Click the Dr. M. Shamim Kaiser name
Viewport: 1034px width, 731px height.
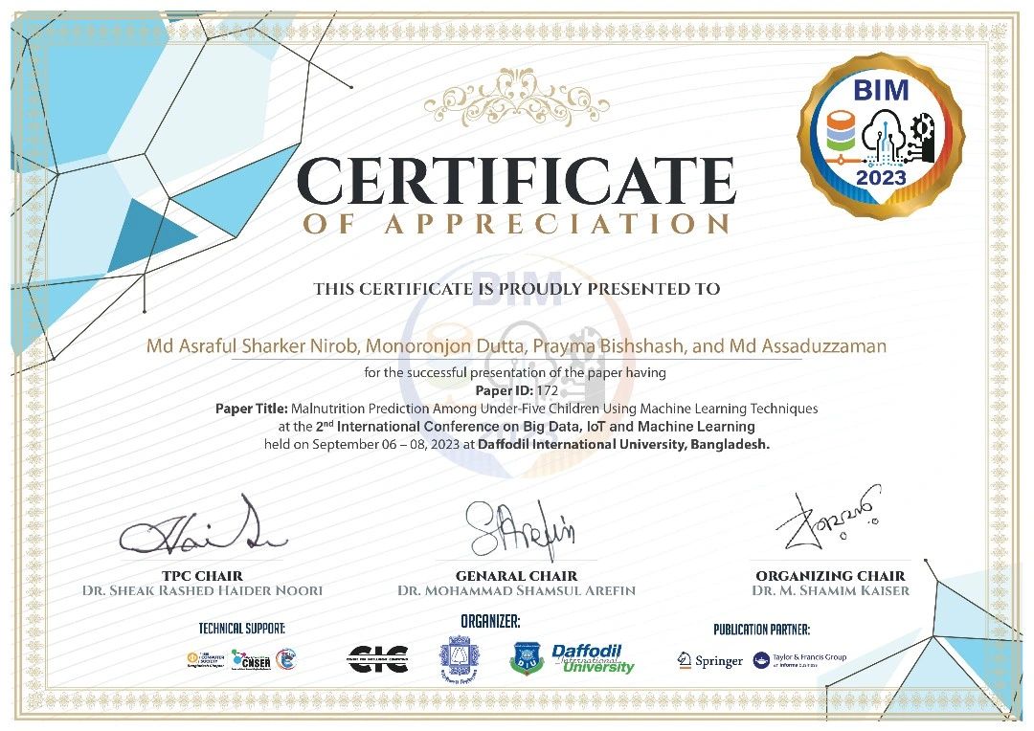coord(831,590)
